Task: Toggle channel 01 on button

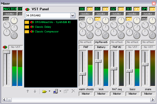Action: click(x=105, y=9)
